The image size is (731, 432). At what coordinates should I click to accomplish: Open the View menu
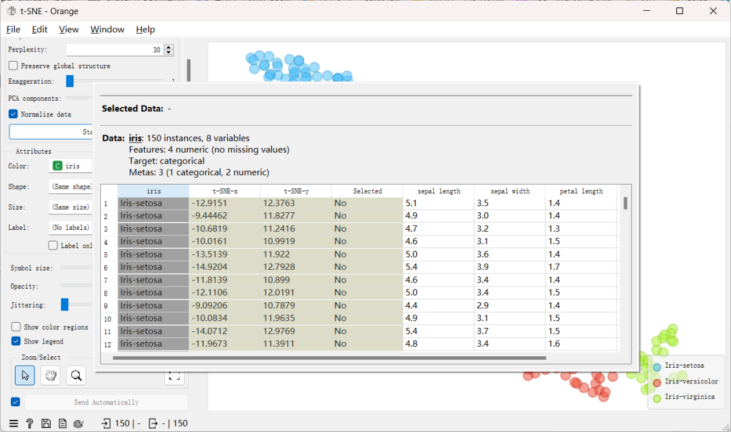pos(68,29)
